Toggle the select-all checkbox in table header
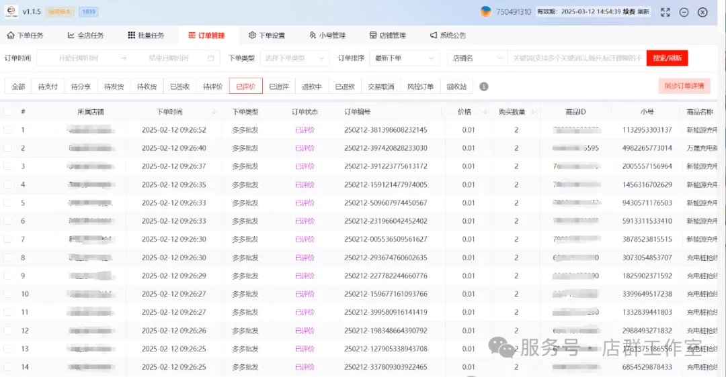This screenshot has width=726, height=377. 7,112
